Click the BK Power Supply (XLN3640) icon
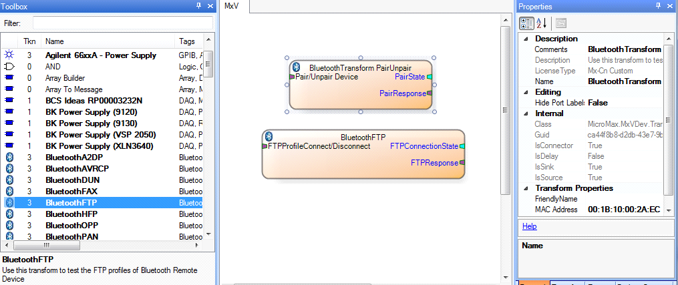This screenshot has height=285, width=678. click(x=9, y=146)
